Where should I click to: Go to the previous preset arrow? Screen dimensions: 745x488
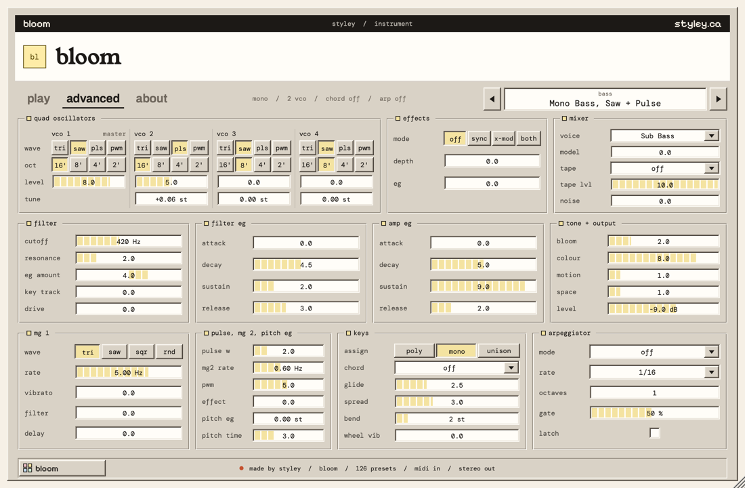[492, 99]
